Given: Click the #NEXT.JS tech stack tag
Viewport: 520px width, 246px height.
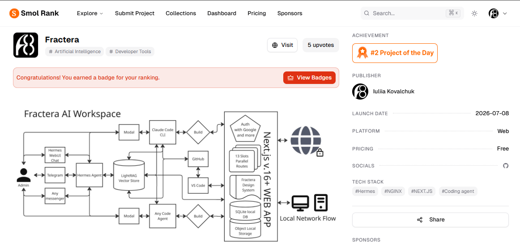Looking at the screenshot, I should click(x=422, y=191).
